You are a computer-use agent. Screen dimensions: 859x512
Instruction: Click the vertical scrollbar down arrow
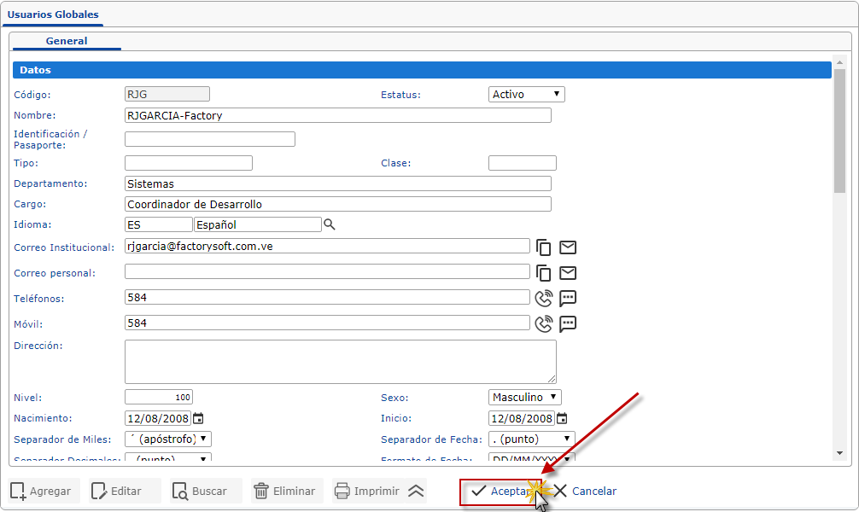click(x=839, y=453)
